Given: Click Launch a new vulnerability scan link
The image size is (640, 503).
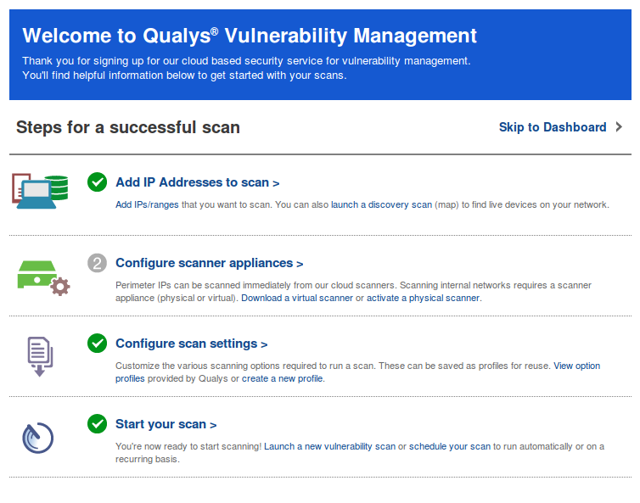Looking at the screenshot, I should click(330, 446).
